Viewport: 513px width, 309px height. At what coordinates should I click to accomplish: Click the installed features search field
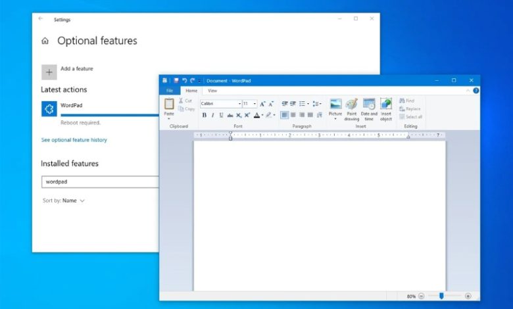coord(100,182)
